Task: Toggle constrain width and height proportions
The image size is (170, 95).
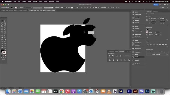Action: tap(167, 20)
